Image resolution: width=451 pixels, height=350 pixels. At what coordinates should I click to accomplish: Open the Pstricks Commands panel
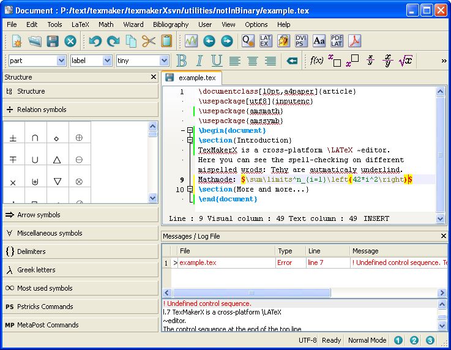pyautogui.click(x=45, y=307)
